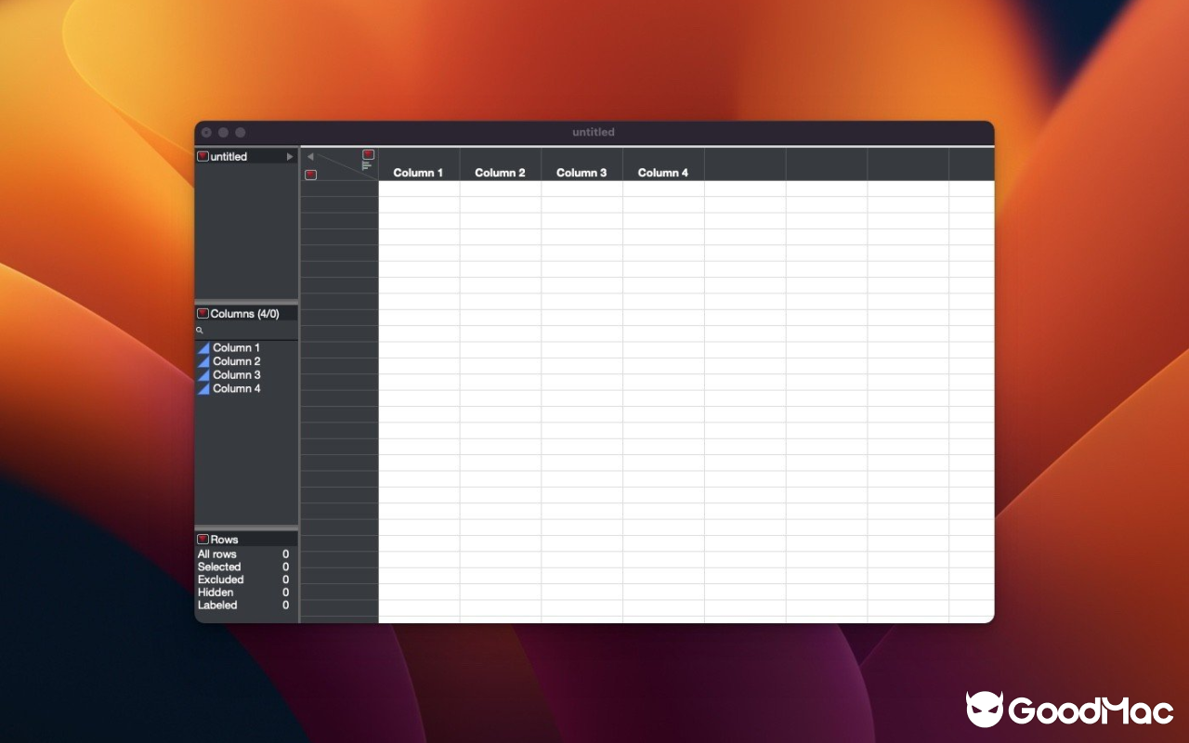The image size is (1189, 743).
Task: Open the rows red triangle menu in grid corner
Action: tap(311, 175)
